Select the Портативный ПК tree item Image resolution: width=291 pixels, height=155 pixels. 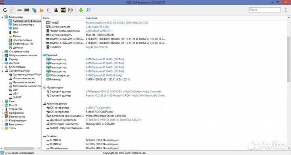(x=23, y=44)
